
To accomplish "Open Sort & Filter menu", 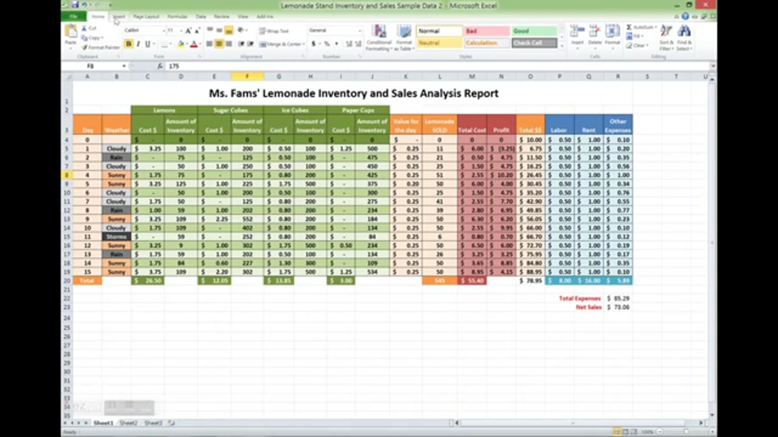I will 666,38.
